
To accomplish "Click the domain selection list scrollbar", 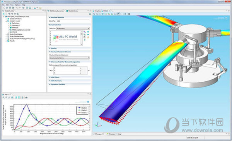I will coord(81,38).
